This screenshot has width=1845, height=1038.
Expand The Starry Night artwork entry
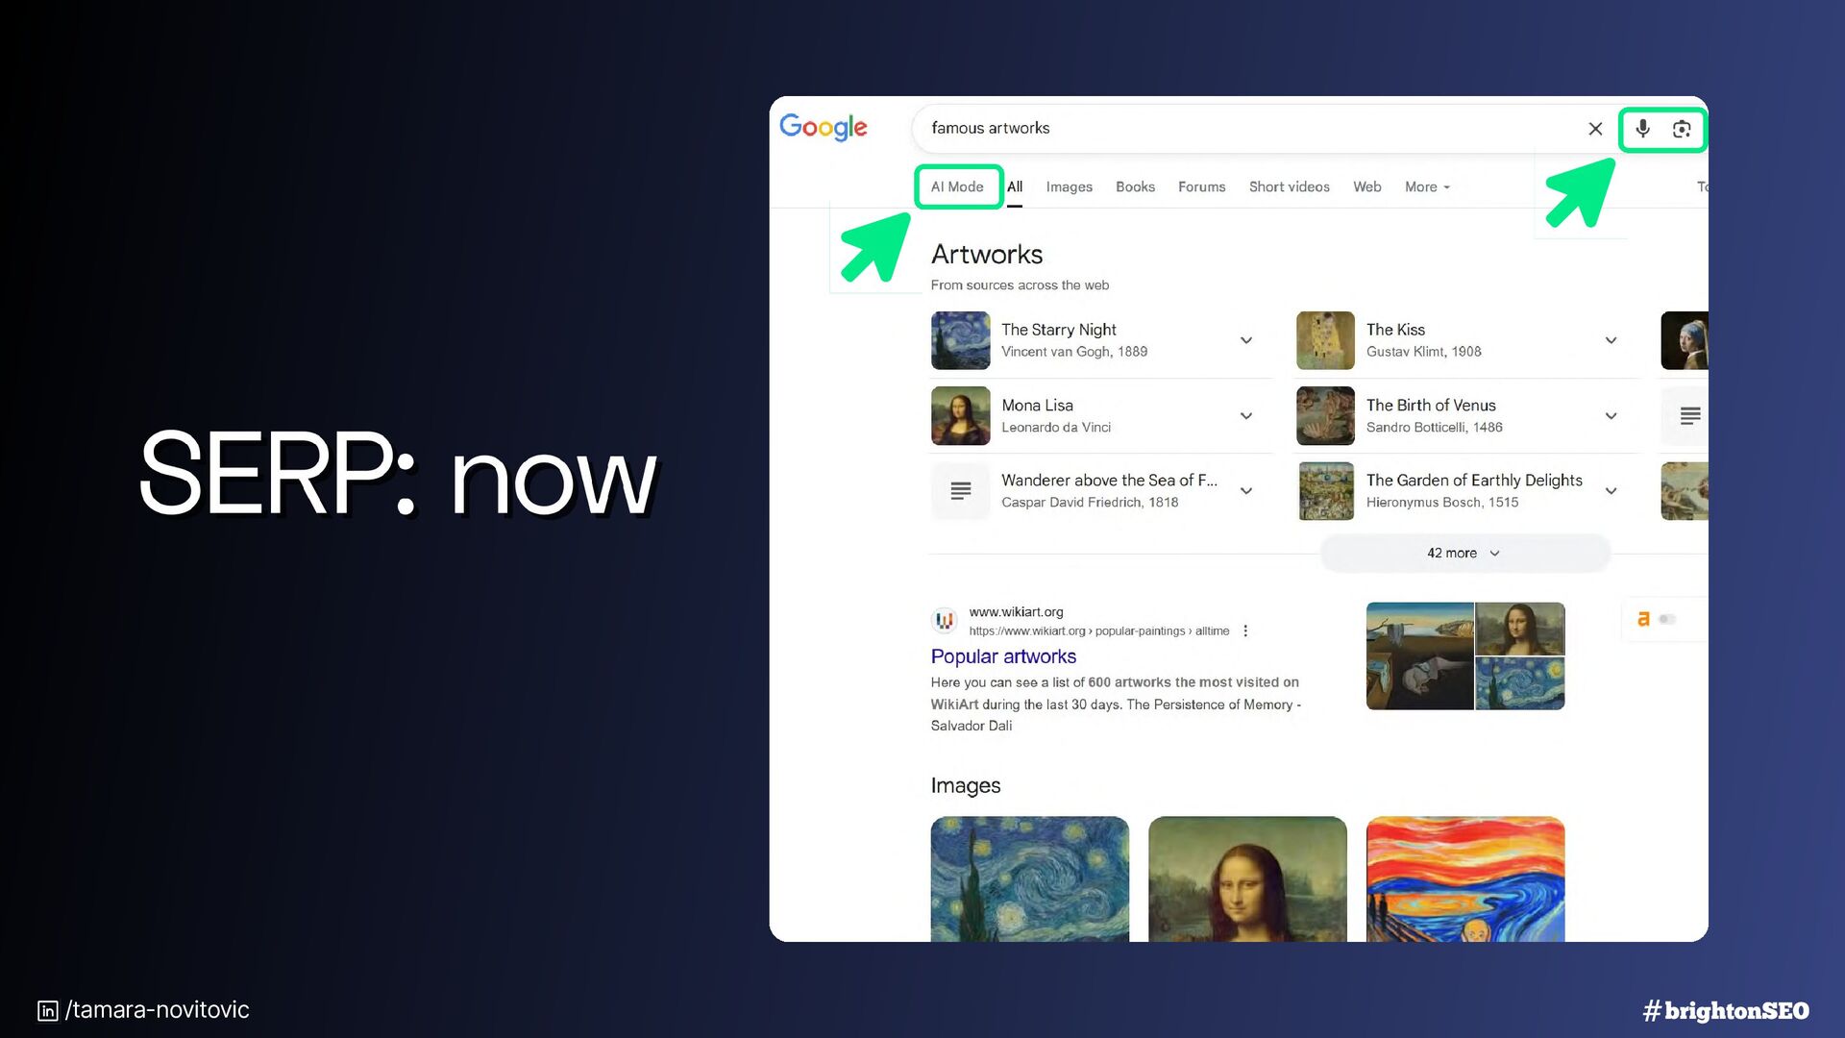pyautogui.click(x=1245, y=340)
